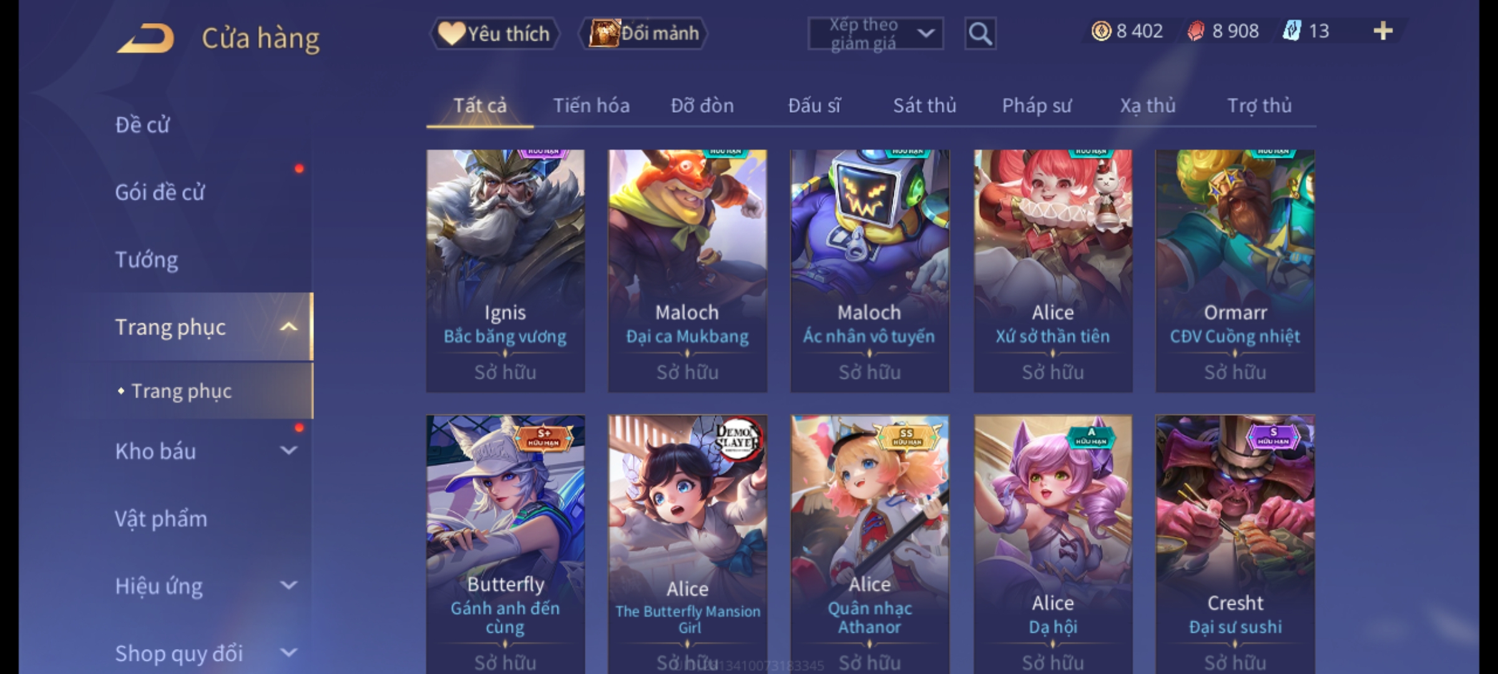1498x674 pixels.
Task: Collapse the Trang phục sidebar section
Action: [288, 326]
